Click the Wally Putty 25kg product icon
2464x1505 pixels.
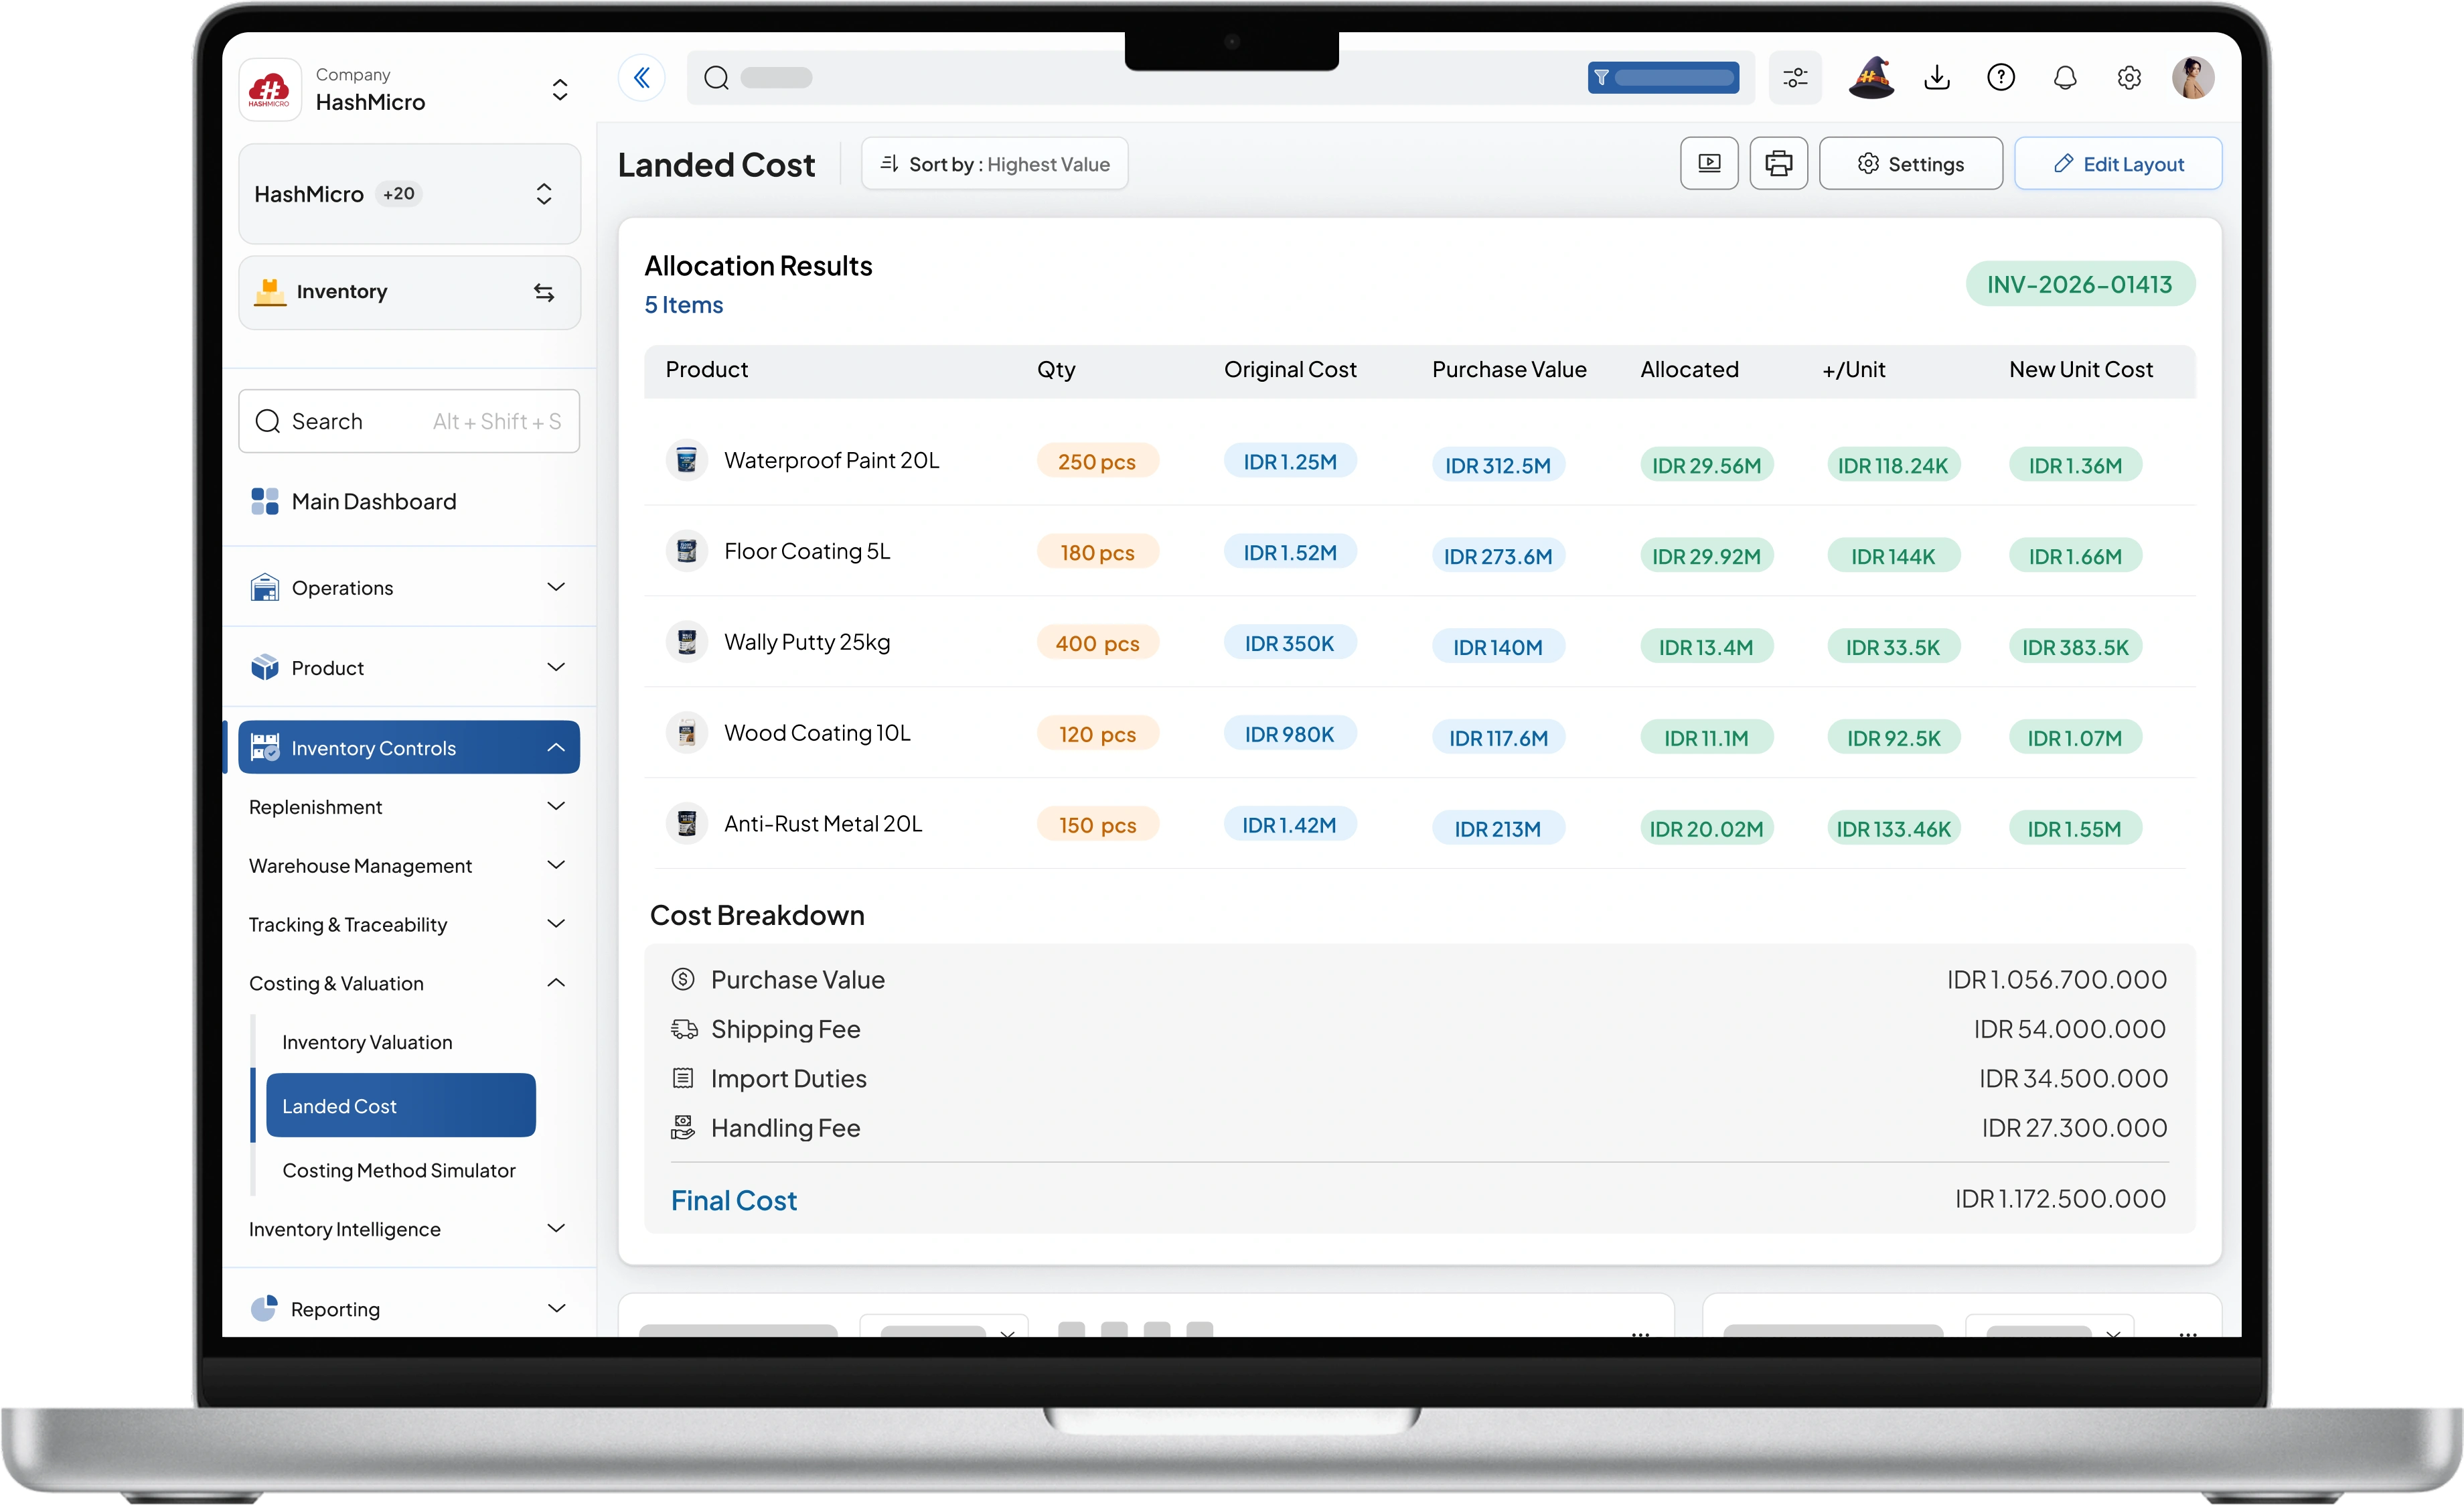pos(687,642)
